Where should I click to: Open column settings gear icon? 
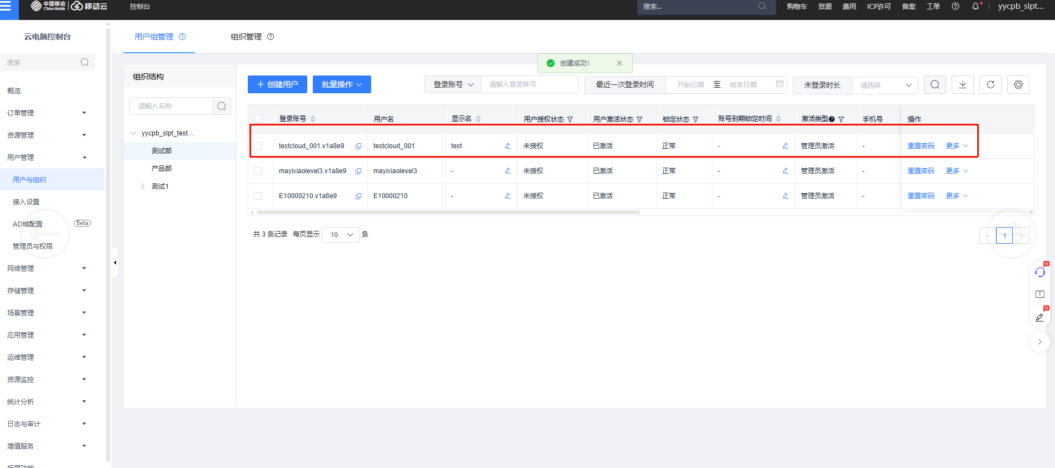coord(1018,84)
